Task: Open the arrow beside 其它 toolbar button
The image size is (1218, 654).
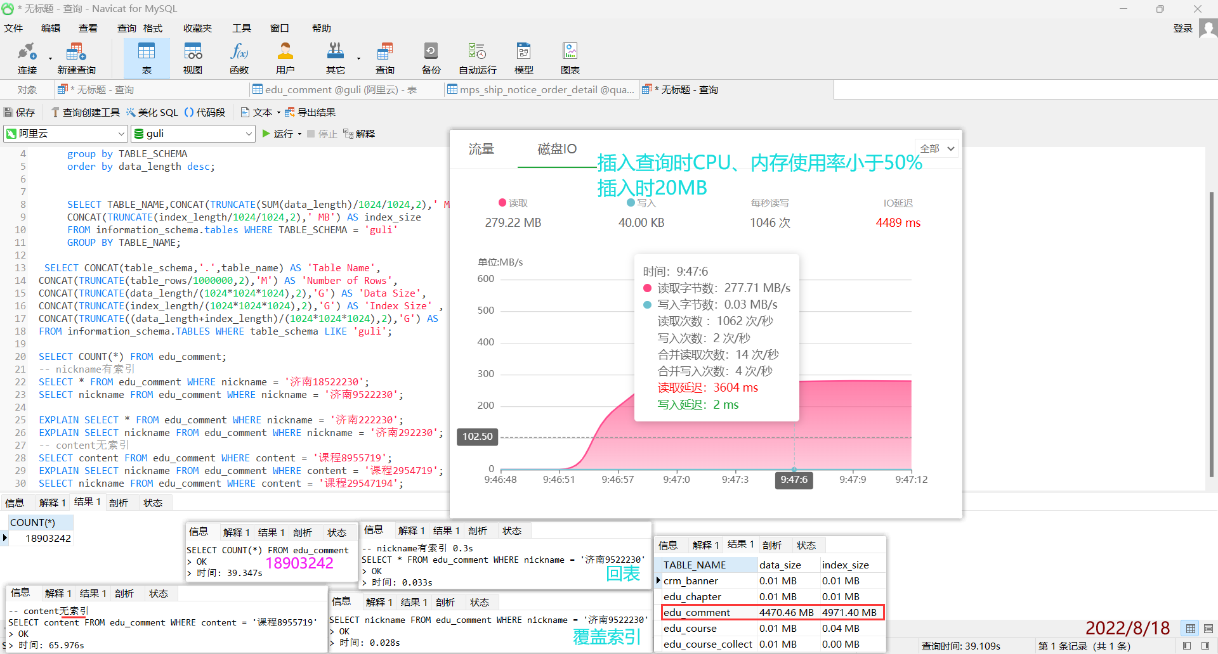Action: tap(358, 59)
